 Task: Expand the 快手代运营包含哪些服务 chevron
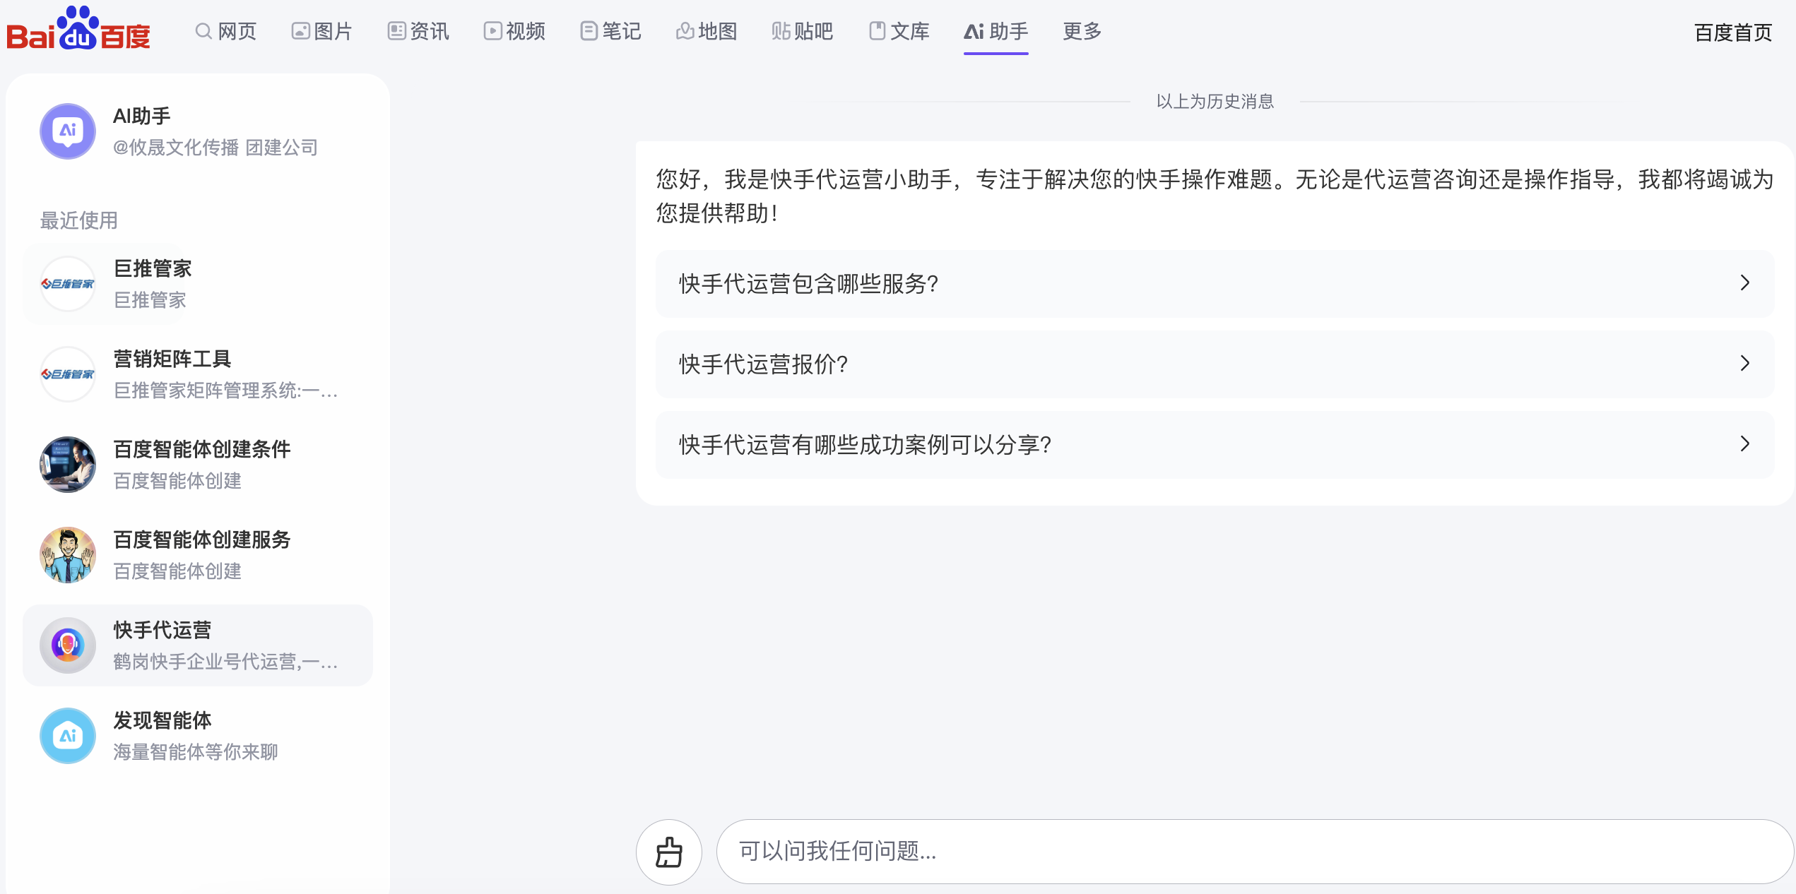[x=1744, y=283]
